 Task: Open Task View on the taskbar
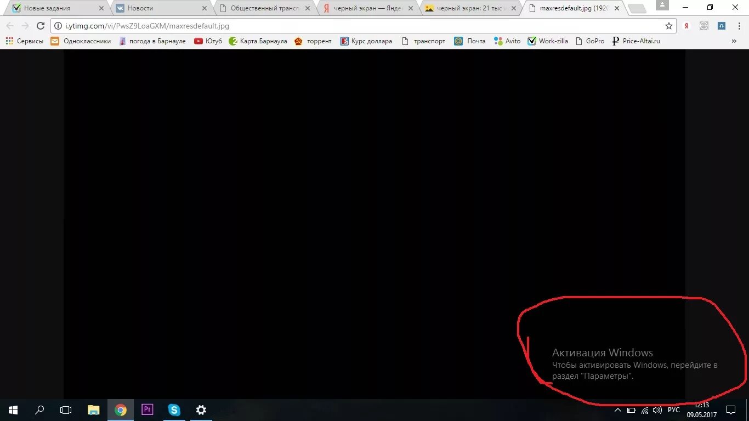pos(66,410)
